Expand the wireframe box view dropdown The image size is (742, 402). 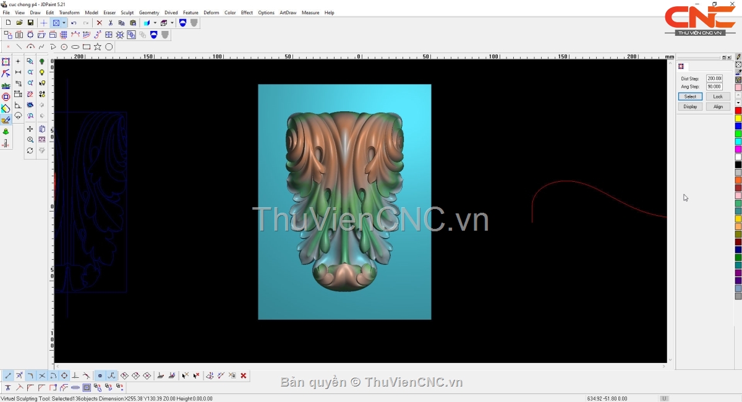point(172,23)
